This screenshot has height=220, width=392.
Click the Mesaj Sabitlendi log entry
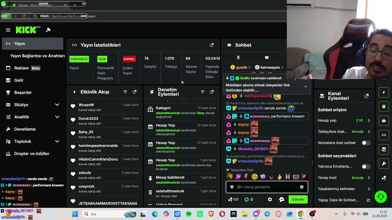(182, 180)
